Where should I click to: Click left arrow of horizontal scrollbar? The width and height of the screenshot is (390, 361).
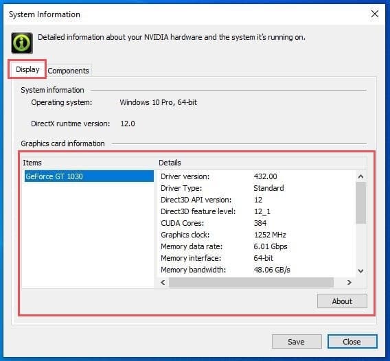163,283
